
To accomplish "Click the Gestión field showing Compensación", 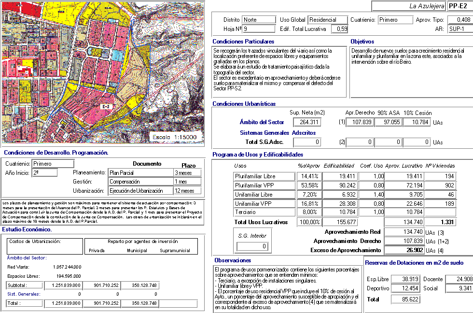I will coord(140,182).
